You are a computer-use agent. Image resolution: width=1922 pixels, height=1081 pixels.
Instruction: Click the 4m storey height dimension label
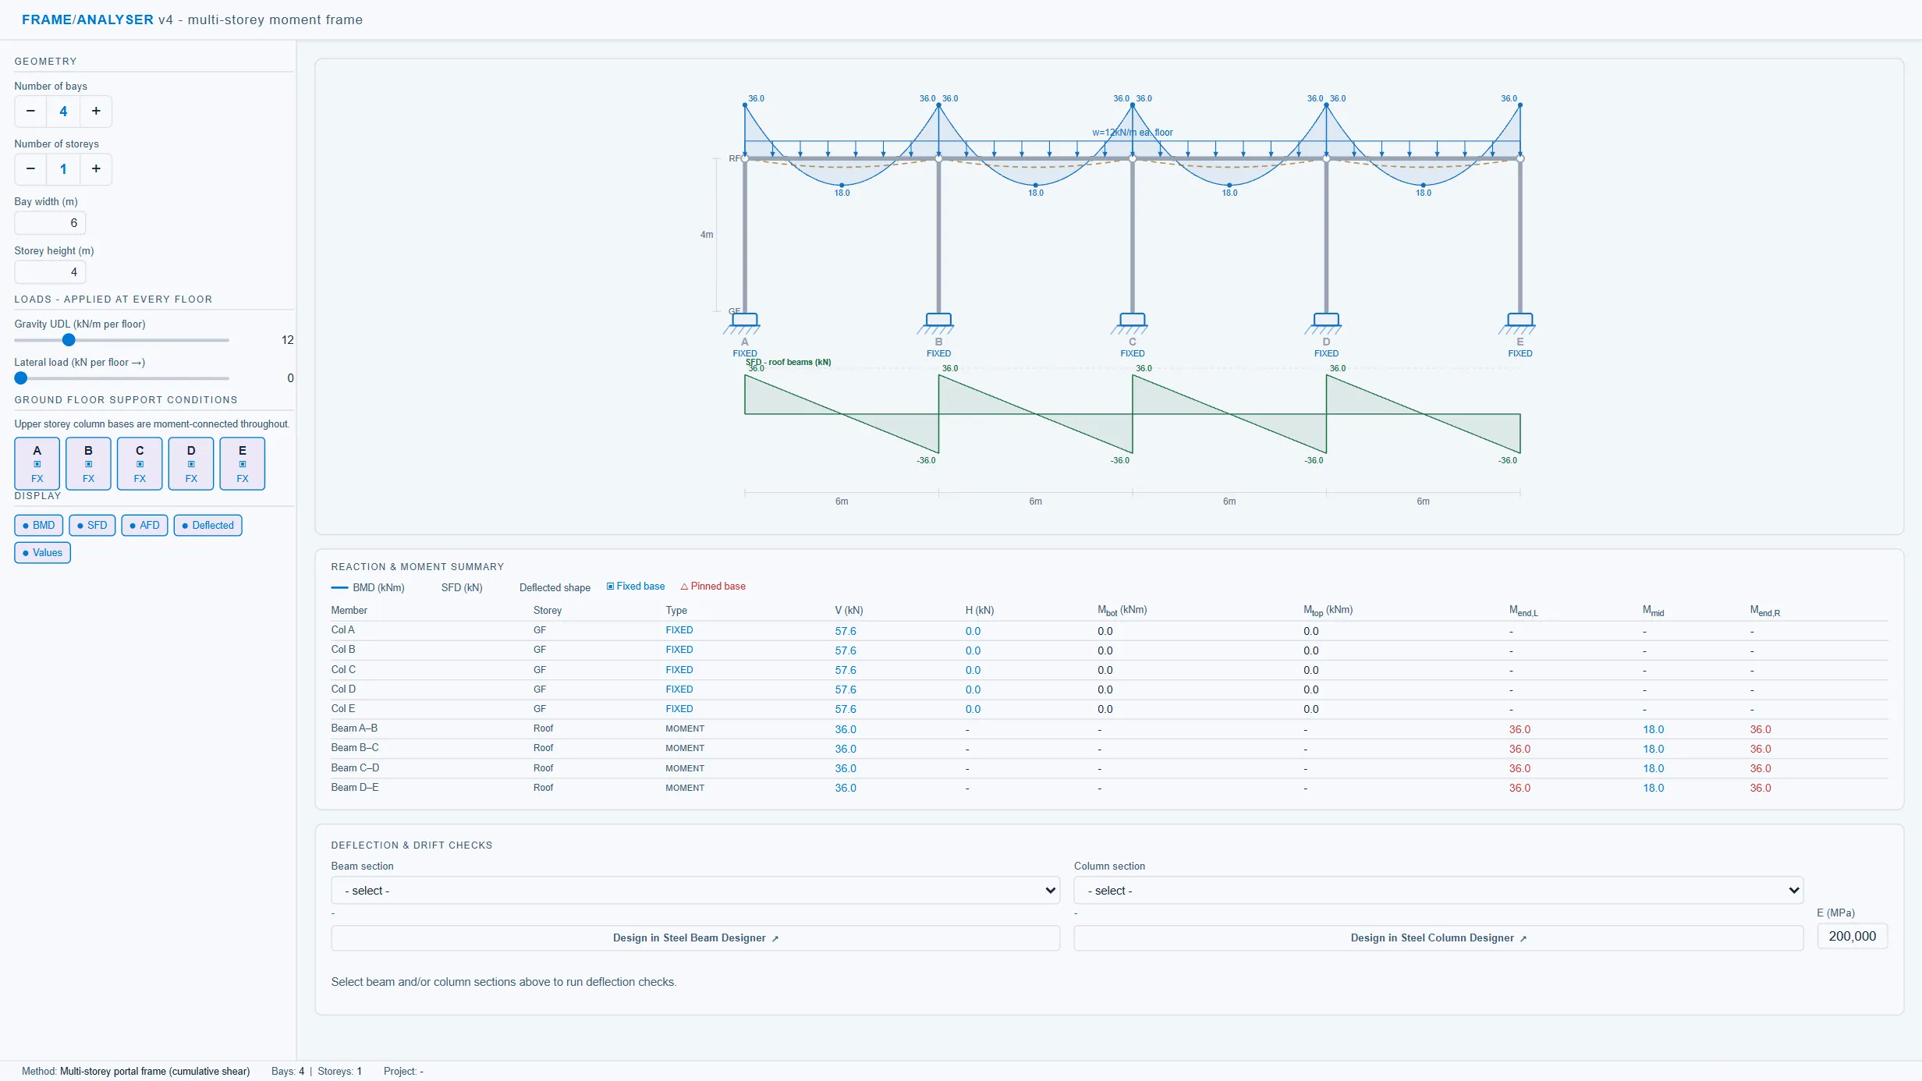[707, 235]
